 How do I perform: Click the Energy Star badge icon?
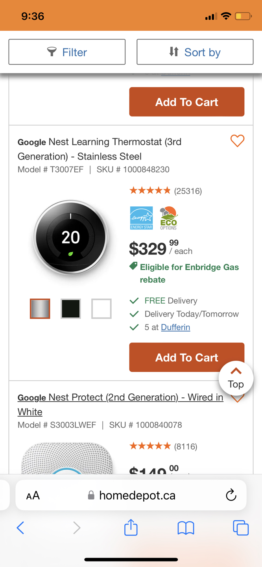pyautogui.click(x=141, y=218)
